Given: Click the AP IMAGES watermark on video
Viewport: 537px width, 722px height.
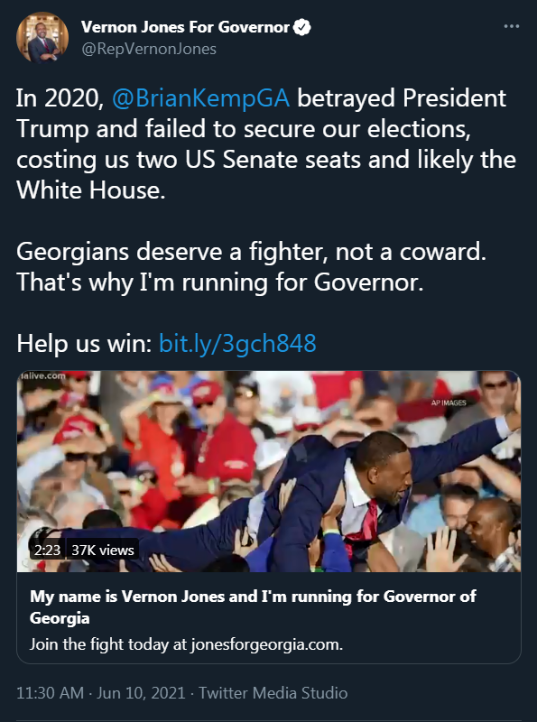Looking at the screenshot, I should (449, 403).
